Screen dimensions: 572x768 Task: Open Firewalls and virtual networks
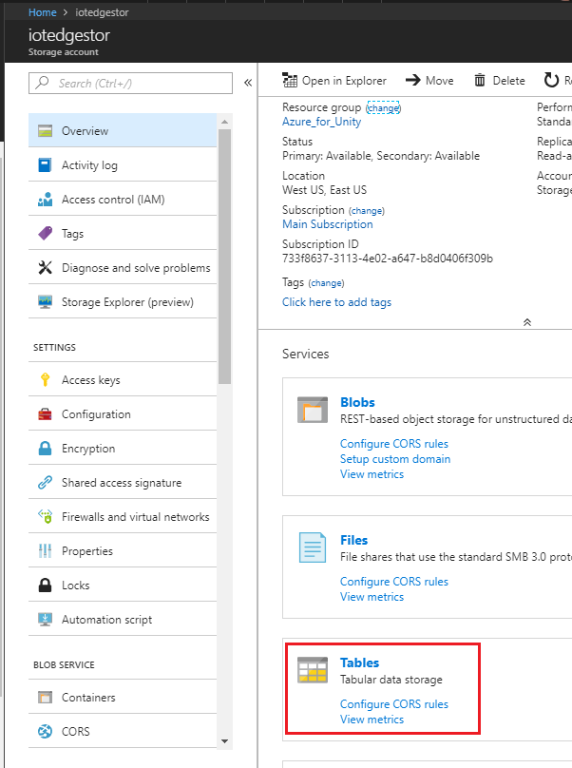point(123,517)
